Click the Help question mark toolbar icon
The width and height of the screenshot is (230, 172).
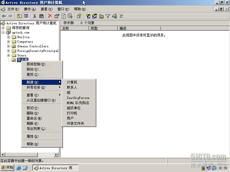pos(79,16)
